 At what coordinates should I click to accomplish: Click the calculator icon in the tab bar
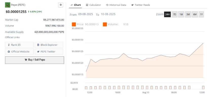point(87,5)
